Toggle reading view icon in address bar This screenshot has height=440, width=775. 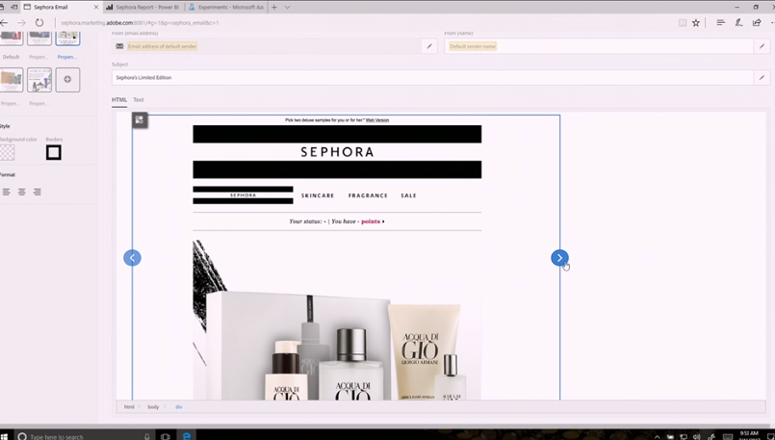682,23
